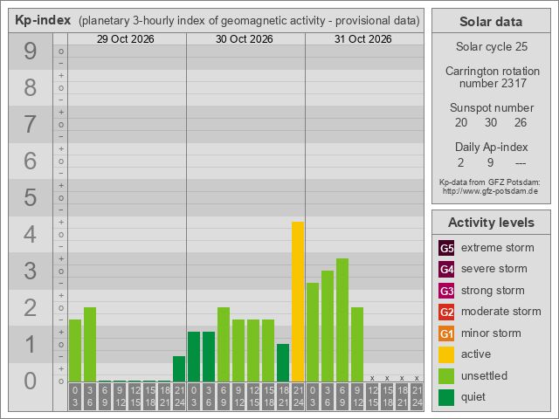
Task: Click the 30 Oct '21 24' time label
Action: tap(298, 396)
